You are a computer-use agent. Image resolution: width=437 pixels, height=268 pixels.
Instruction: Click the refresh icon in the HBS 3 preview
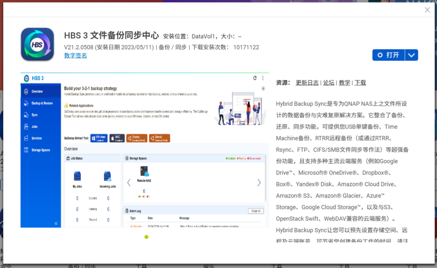click(254, 78)
